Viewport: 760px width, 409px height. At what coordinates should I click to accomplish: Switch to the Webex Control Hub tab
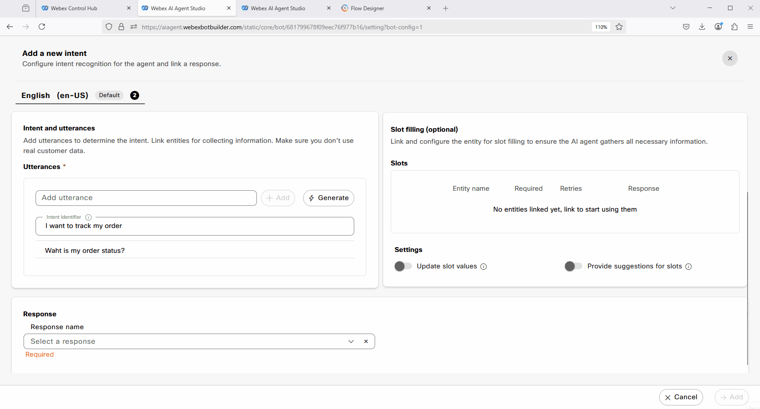[x=74, y=8]
